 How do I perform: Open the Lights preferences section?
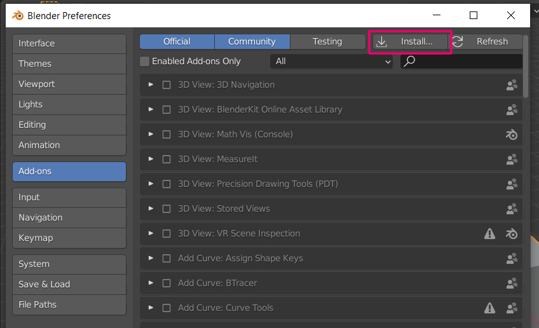click(x=69, y=104)
